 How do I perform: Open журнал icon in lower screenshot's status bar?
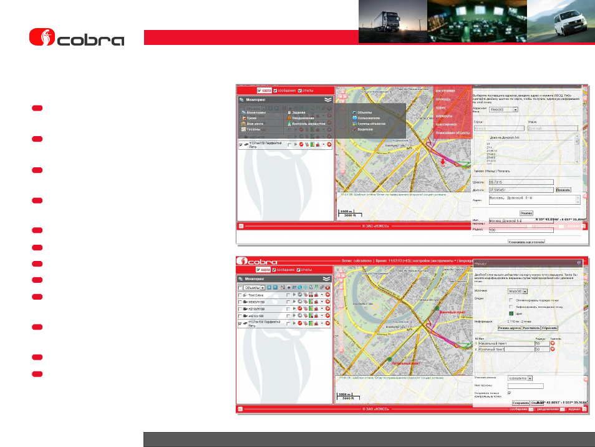(583, 409)
